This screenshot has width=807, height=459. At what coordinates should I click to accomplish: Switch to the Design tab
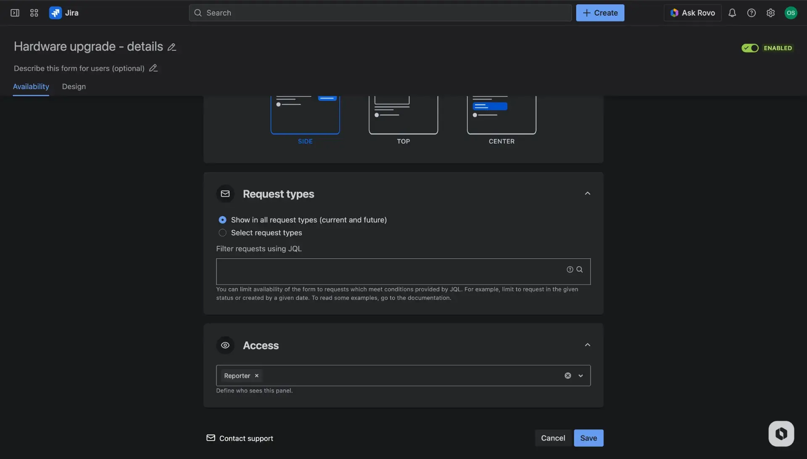pyautogui.click(x=74, y=87)
